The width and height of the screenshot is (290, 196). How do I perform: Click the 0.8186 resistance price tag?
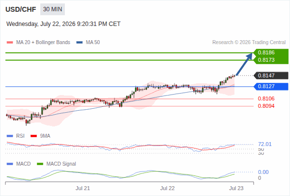point(271,52)
